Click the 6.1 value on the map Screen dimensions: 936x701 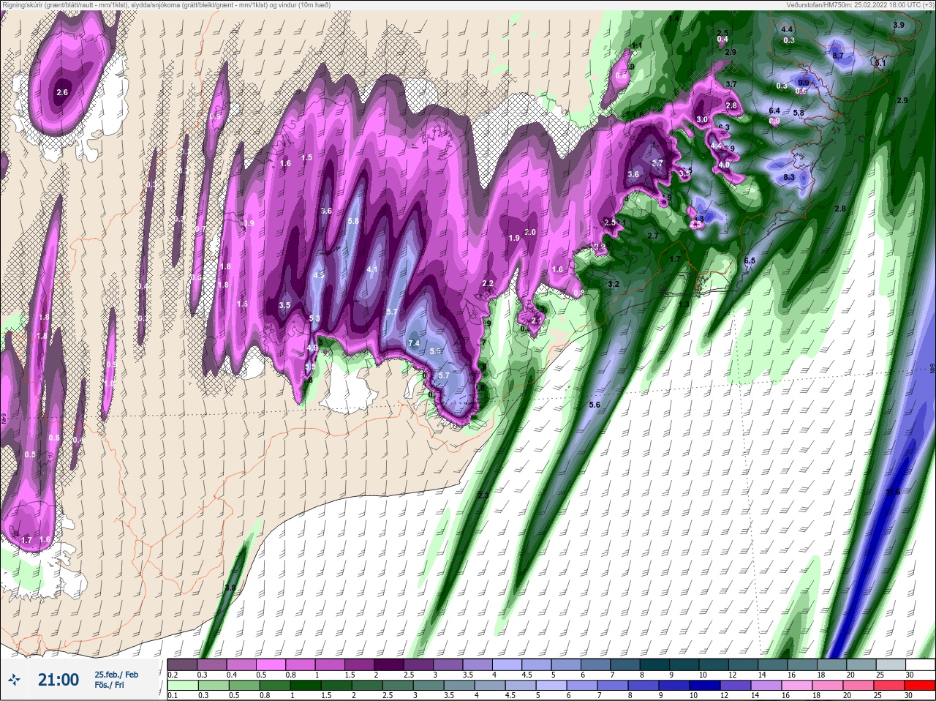point(880,63)
